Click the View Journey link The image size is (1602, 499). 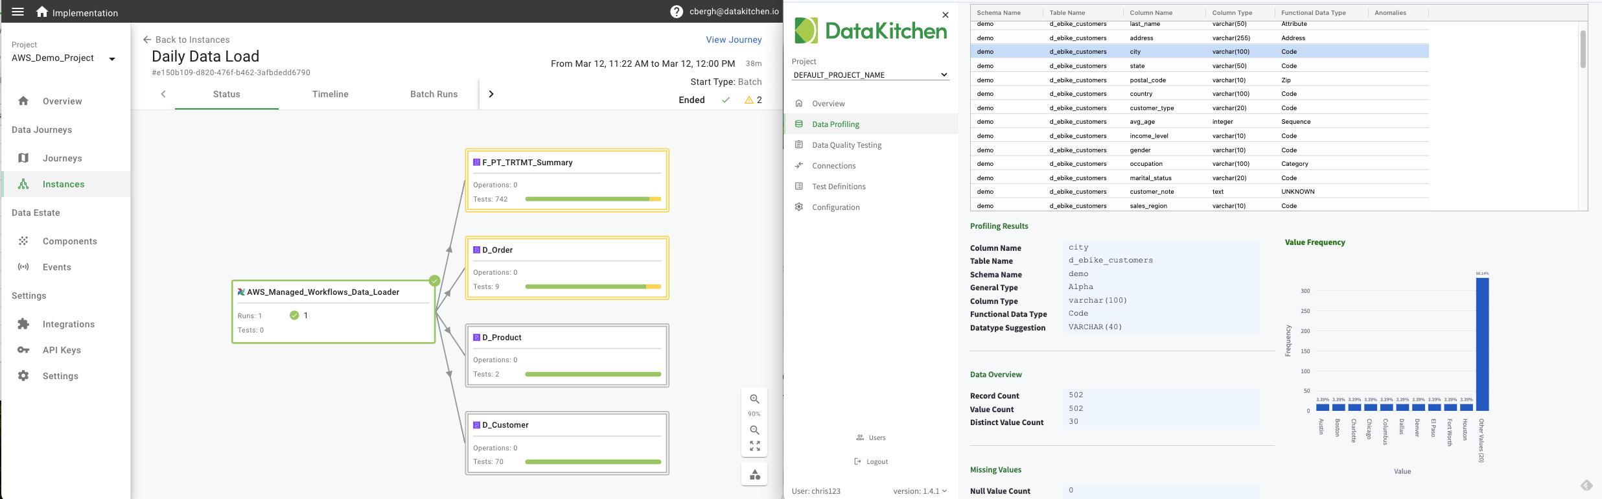pyautogui.click(x=734, y=40)
